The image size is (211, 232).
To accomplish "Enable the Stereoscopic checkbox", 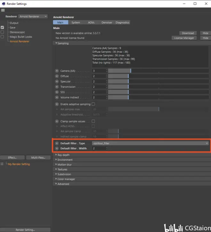I will (x=2, y=32).
